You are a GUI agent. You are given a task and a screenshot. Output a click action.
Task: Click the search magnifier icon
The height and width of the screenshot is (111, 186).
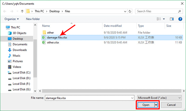179,11
